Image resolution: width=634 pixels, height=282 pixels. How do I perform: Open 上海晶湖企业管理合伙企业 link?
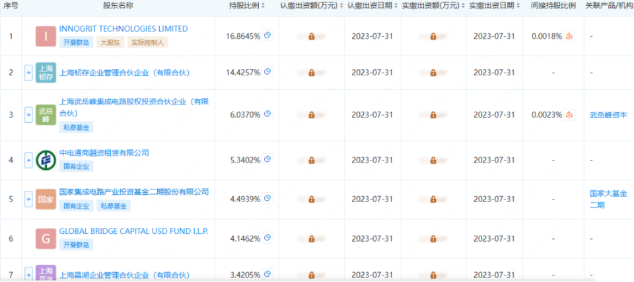pyautogui.click(x=125, y=275)
